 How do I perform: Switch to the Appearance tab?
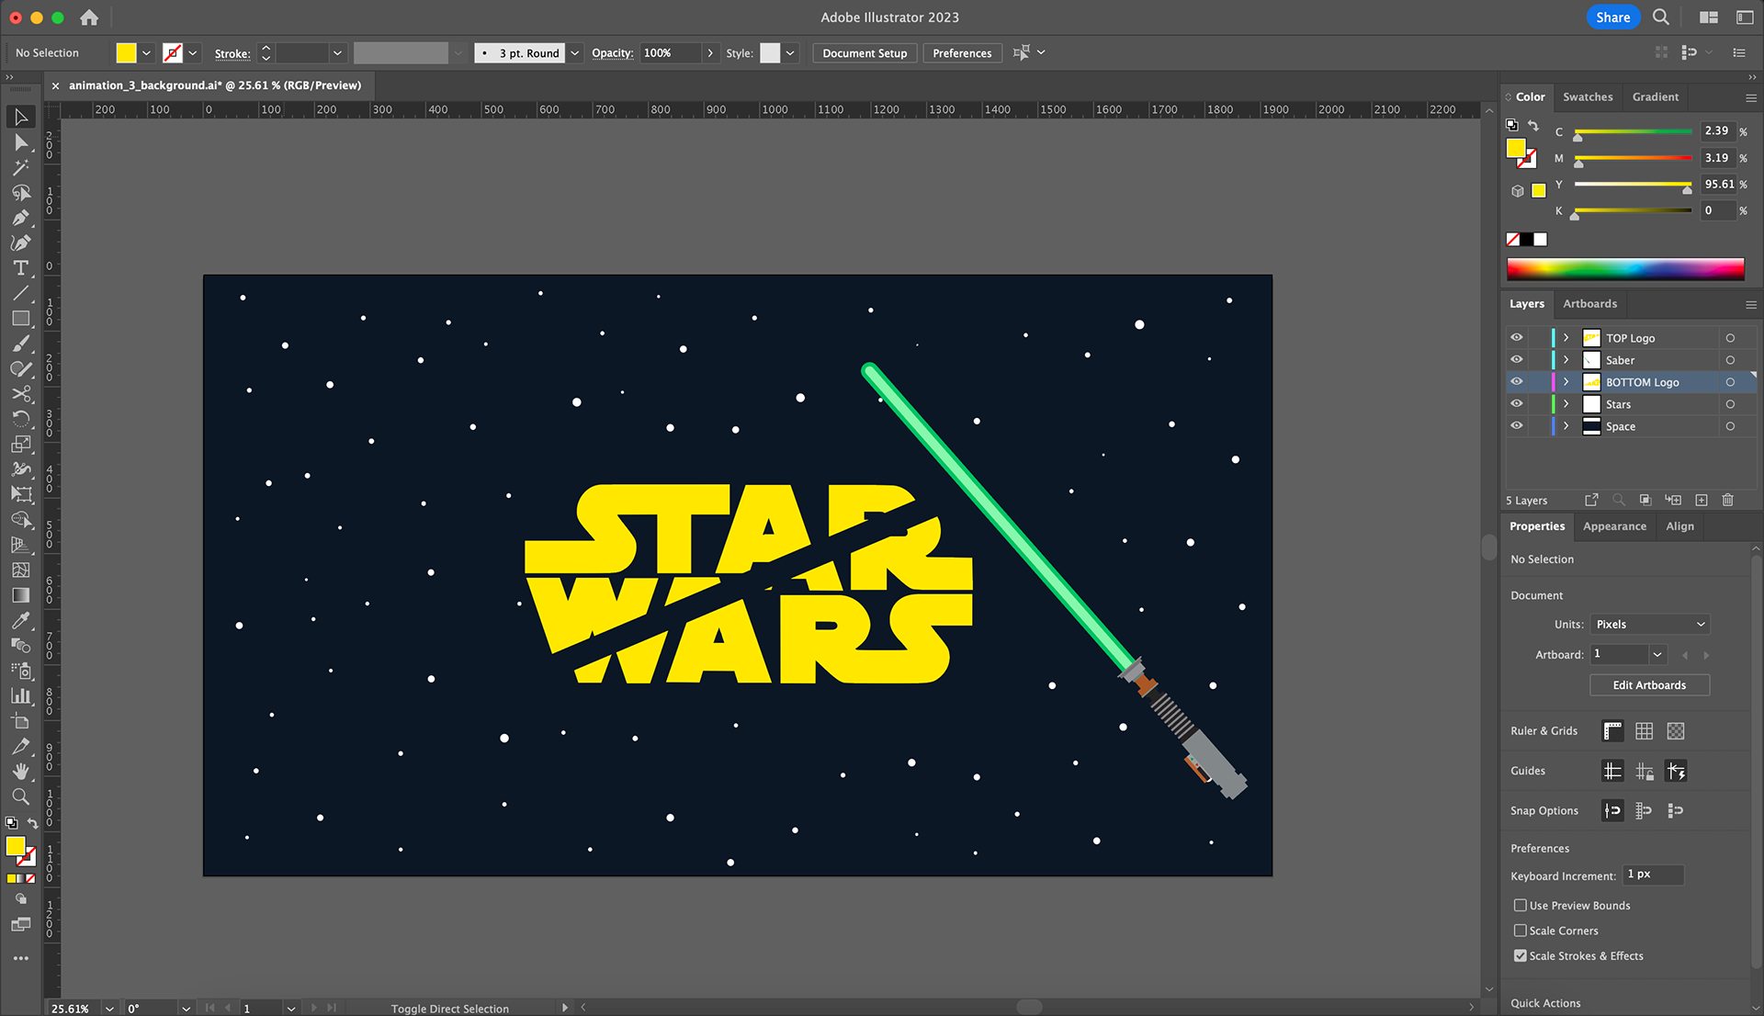[x=1614, y=526]
